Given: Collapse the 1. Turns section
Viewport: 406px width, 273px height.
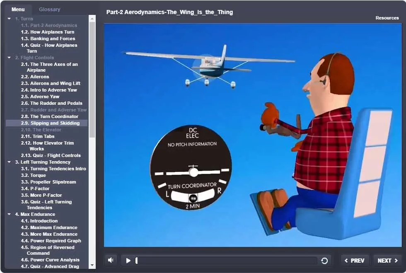Looking at the screenshot, I should tap(9, 19).
